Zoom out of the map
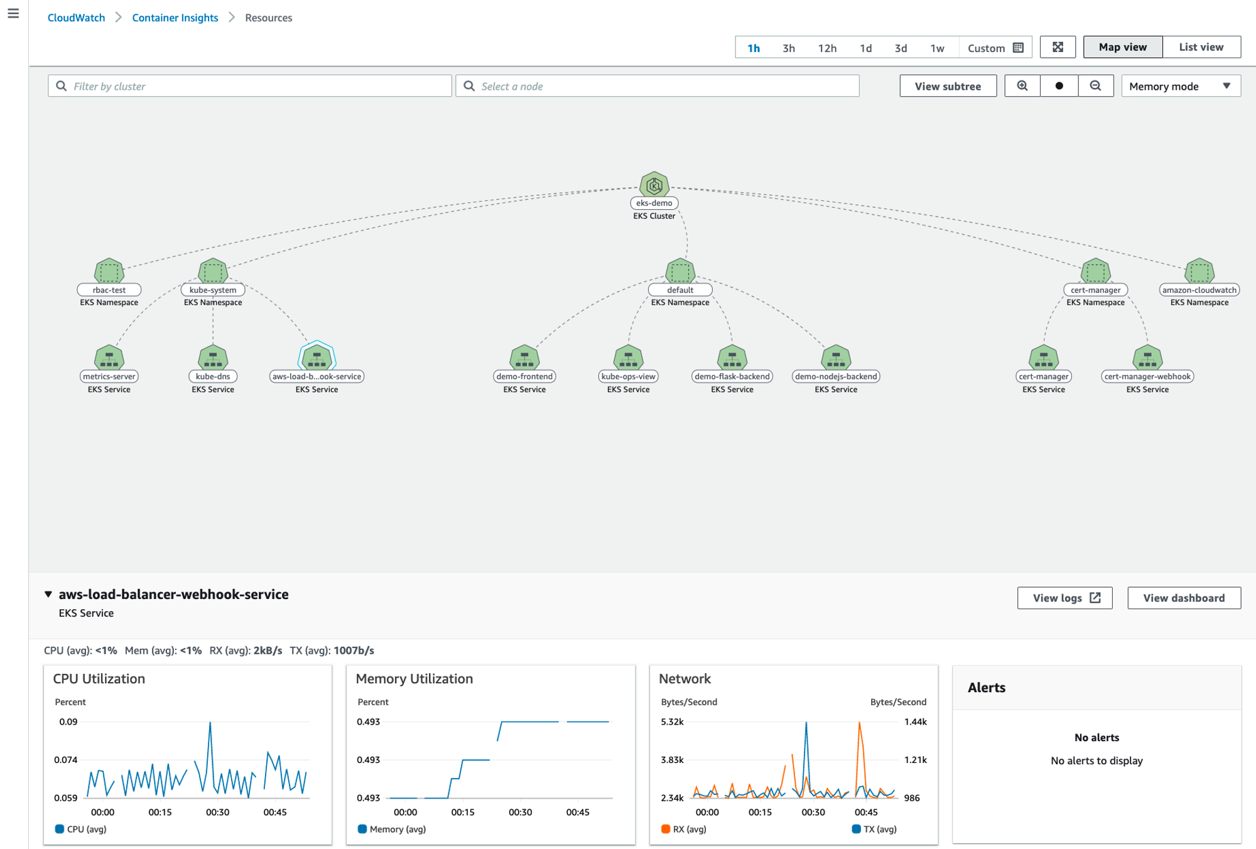The image size is (1256, 849). click(1095, 86)
